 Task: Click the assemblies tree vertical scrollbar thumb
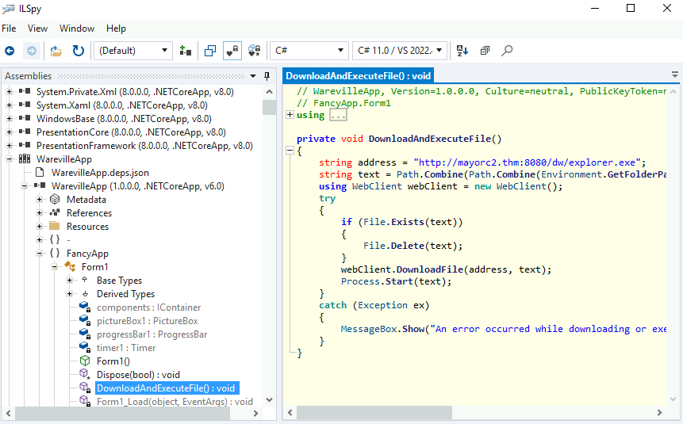coord(269,107)
